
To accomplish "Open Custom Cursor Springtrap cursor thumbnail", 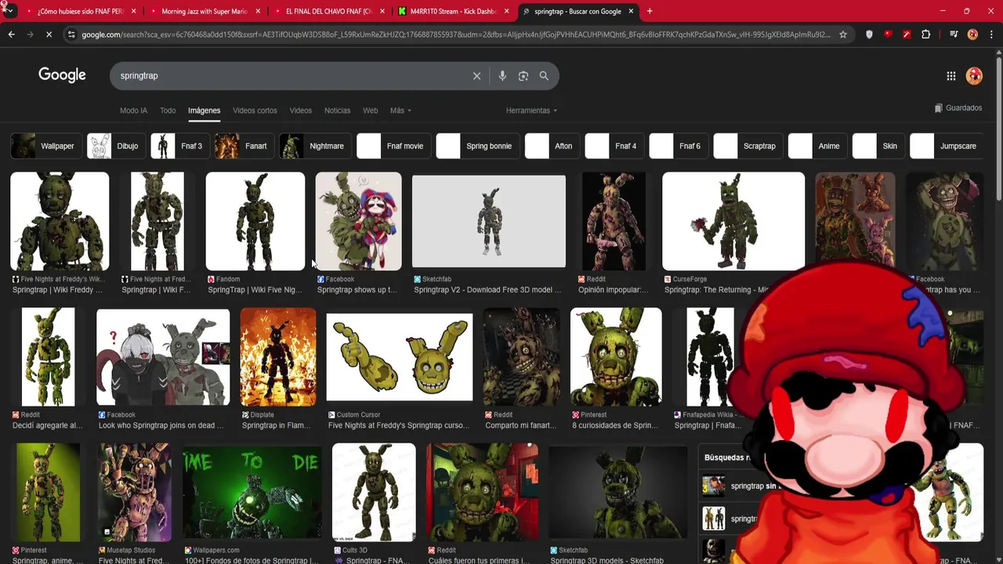I will [x=399, y=357].
